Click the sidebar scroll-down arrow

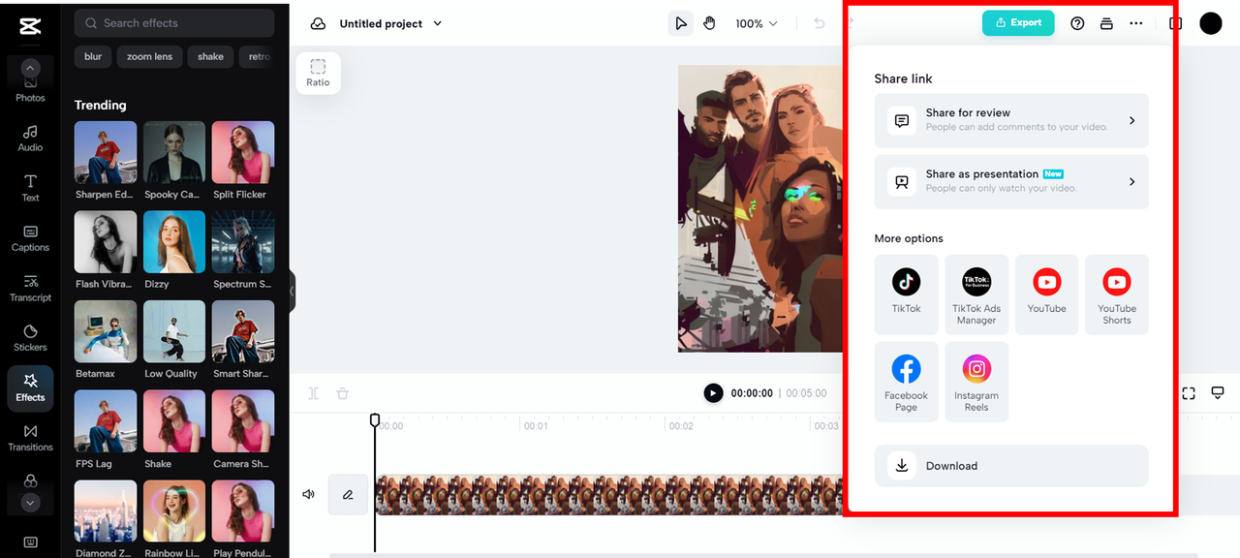point(30,503)
